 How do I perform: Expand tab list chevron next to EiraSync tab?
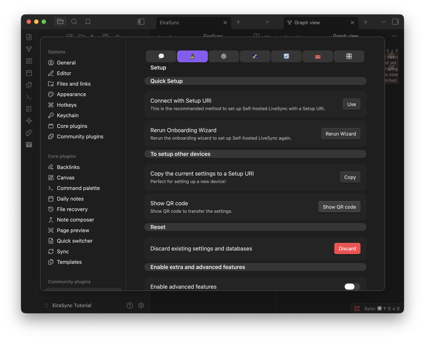coord(267,22)
